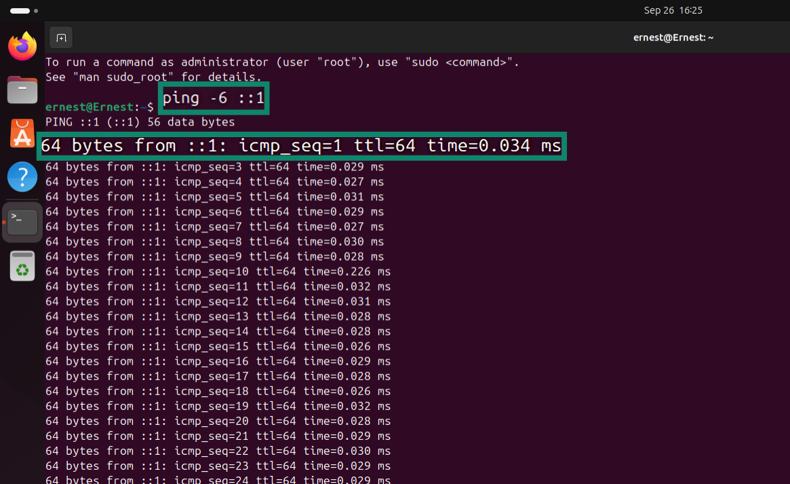The height and width of the screenshot is (484, 790).
Task: Click the red activity dot beside the Terminal icon
Action: coord(4,221)
